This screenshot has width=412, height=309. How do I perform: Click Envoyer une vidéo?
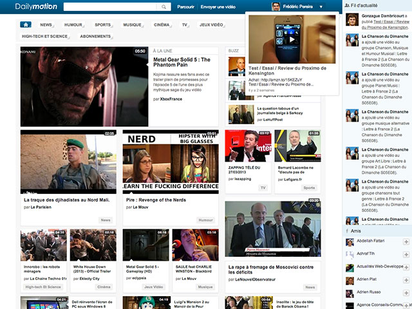pos(218,7)
